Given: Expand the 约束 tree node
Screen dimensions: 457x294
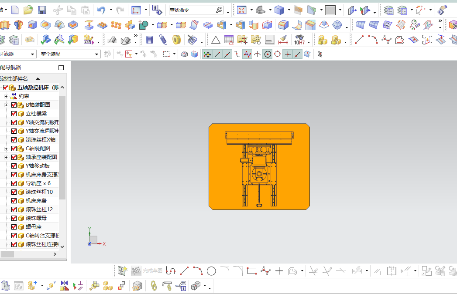Looking at the screenshot, I should (7, 96).
